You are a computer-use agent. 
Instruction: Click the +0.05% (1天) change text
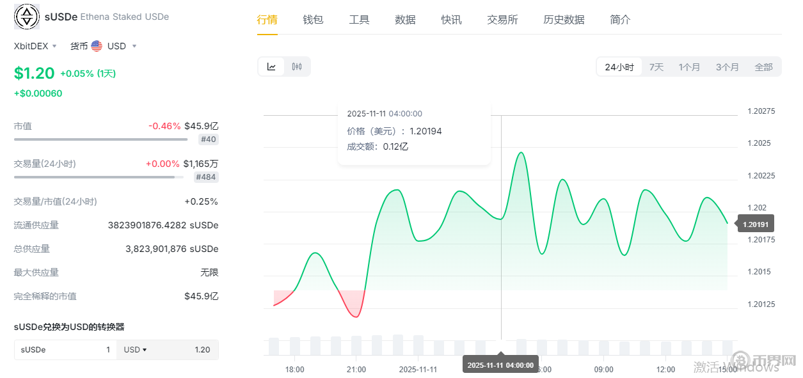pos(88,74)
